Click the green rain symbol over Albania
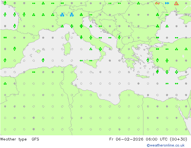Image resolution: width=191 pixels, height=148 pixels. (x=119, y=37)
